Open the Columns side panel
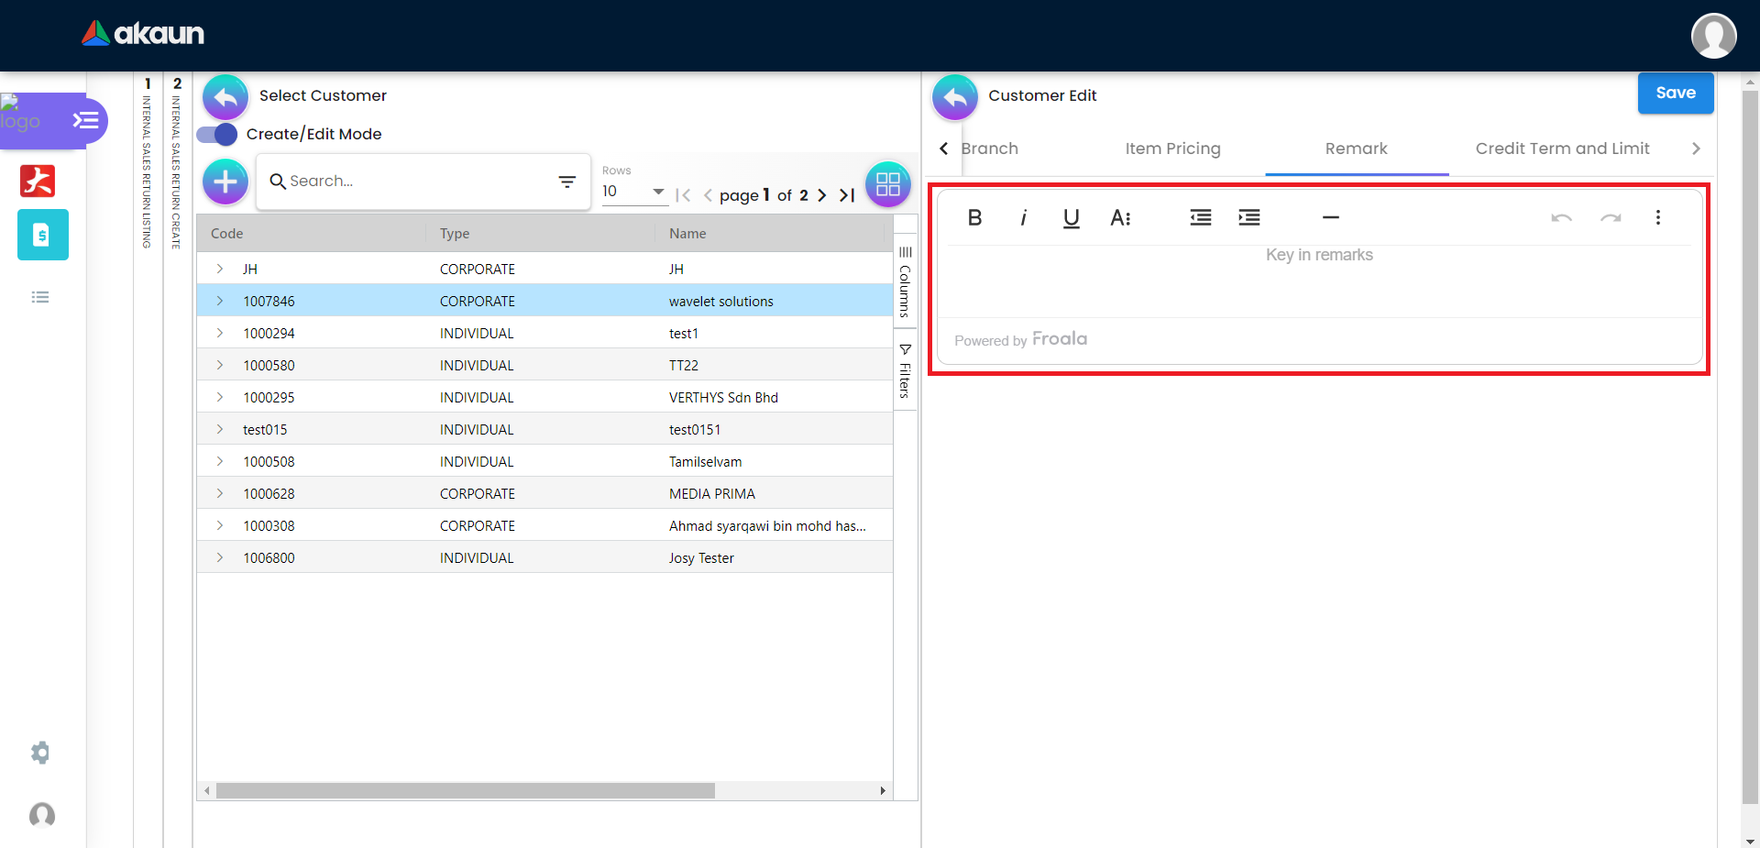This screenshot has width=1760, height=848. coord(905,282)
